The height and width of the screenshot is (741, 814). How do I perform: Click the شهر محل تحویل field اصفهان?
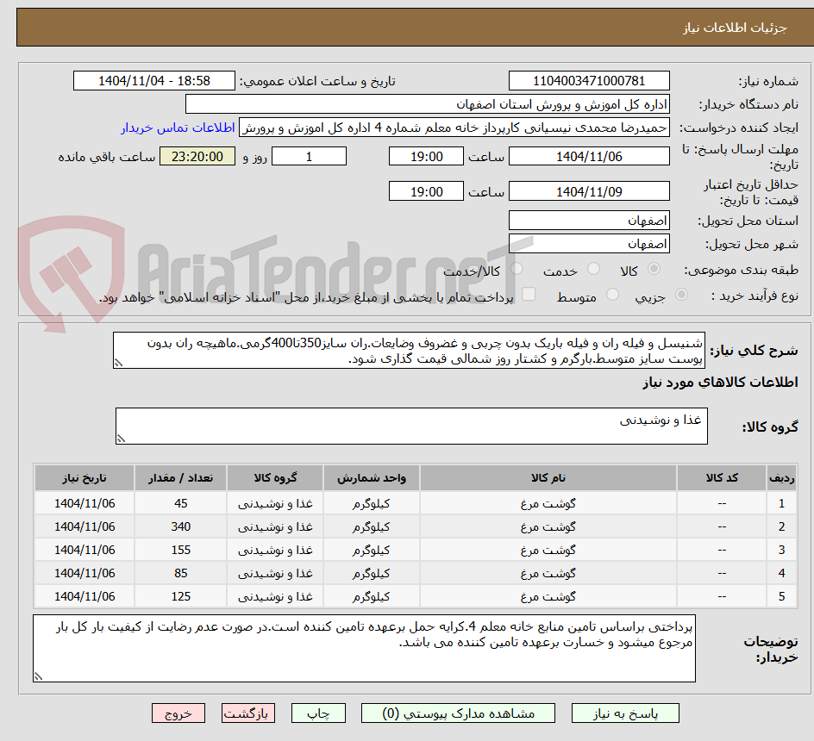[589, 243]
